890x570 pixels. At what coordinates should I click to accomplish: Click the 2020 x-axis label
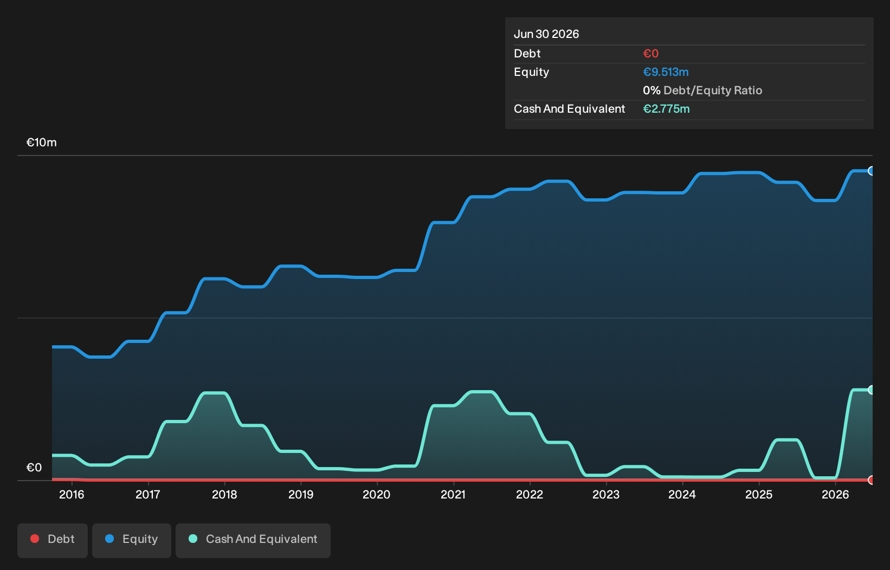pos(377,495)
